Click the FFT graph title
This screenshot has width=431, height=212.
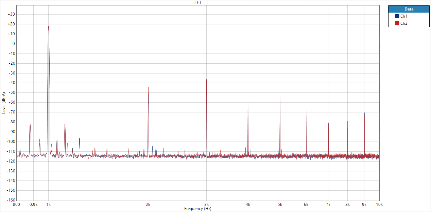click(x=198, y=2)
